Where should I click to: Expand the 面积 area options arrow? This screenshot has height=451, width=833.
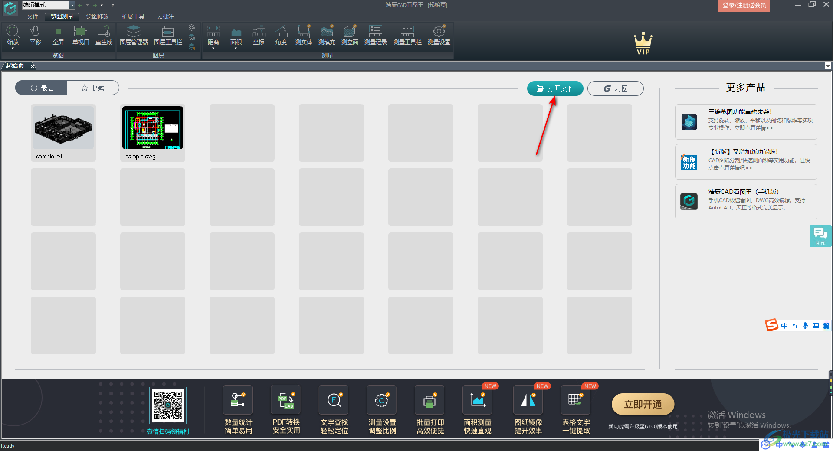236,49
